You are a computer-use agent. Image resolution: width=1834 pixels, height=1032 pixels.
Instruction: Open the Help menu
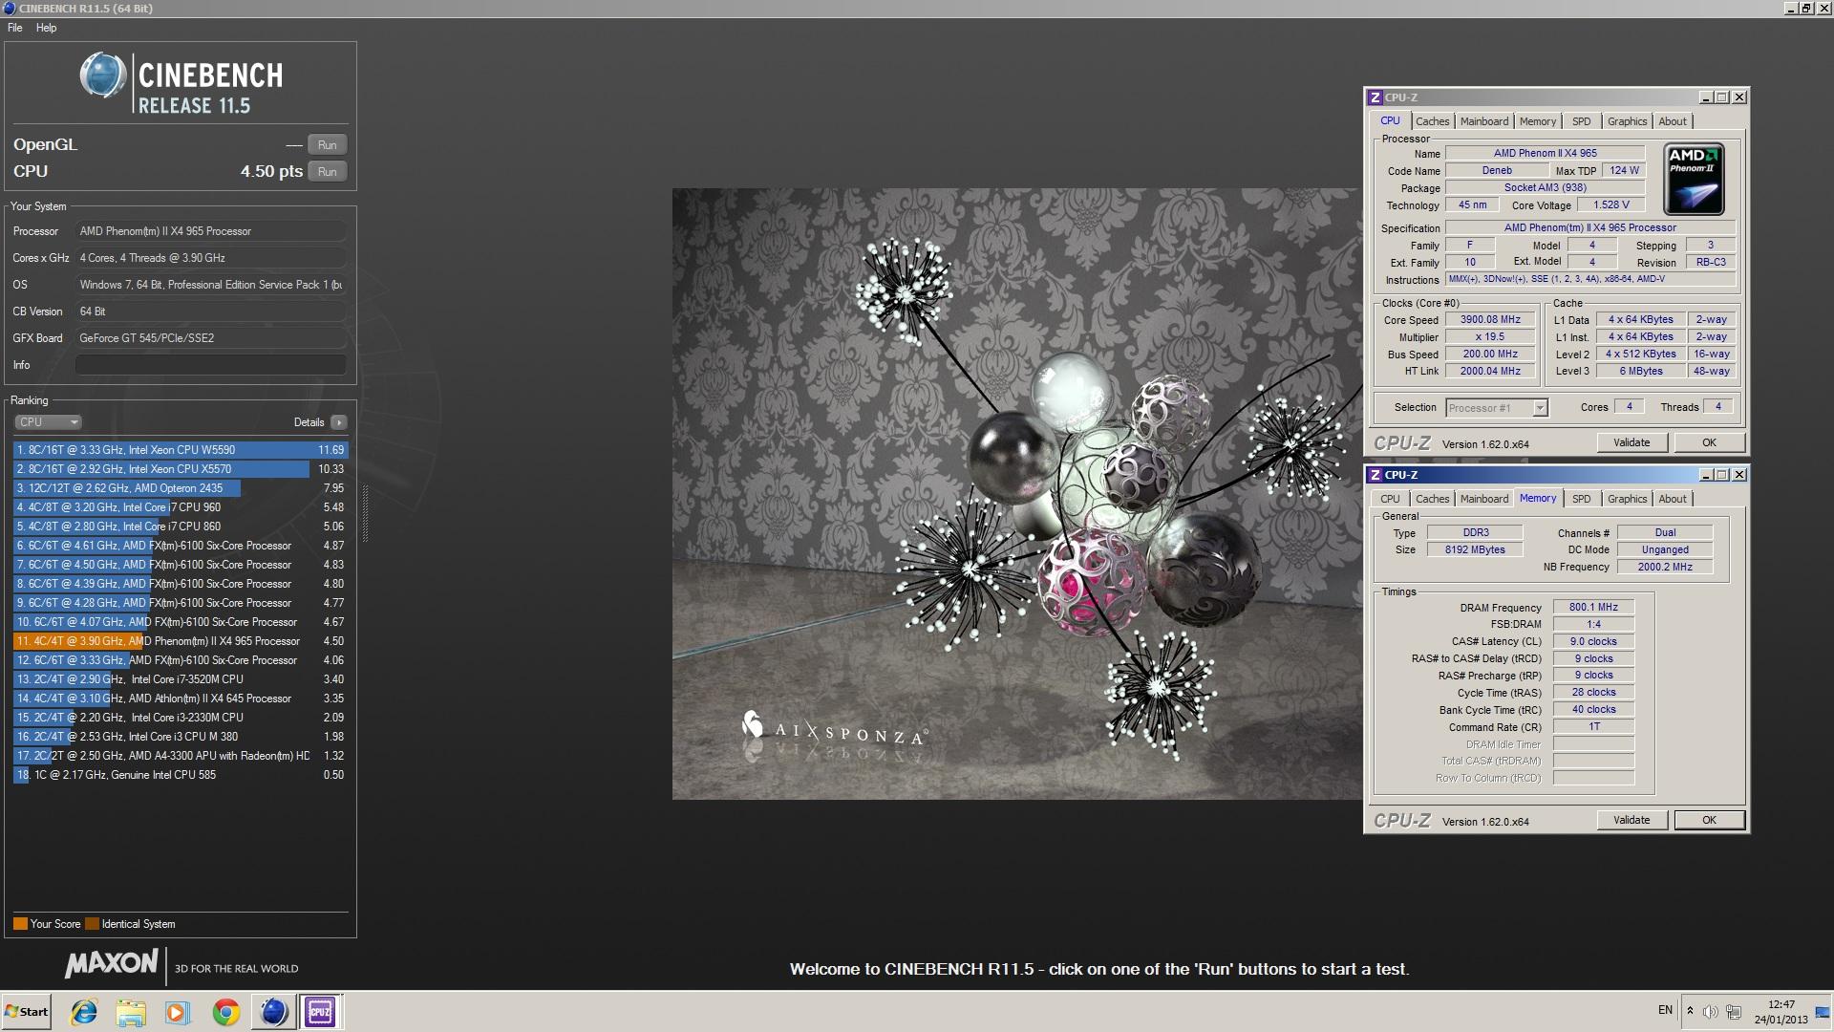(47, 28)
